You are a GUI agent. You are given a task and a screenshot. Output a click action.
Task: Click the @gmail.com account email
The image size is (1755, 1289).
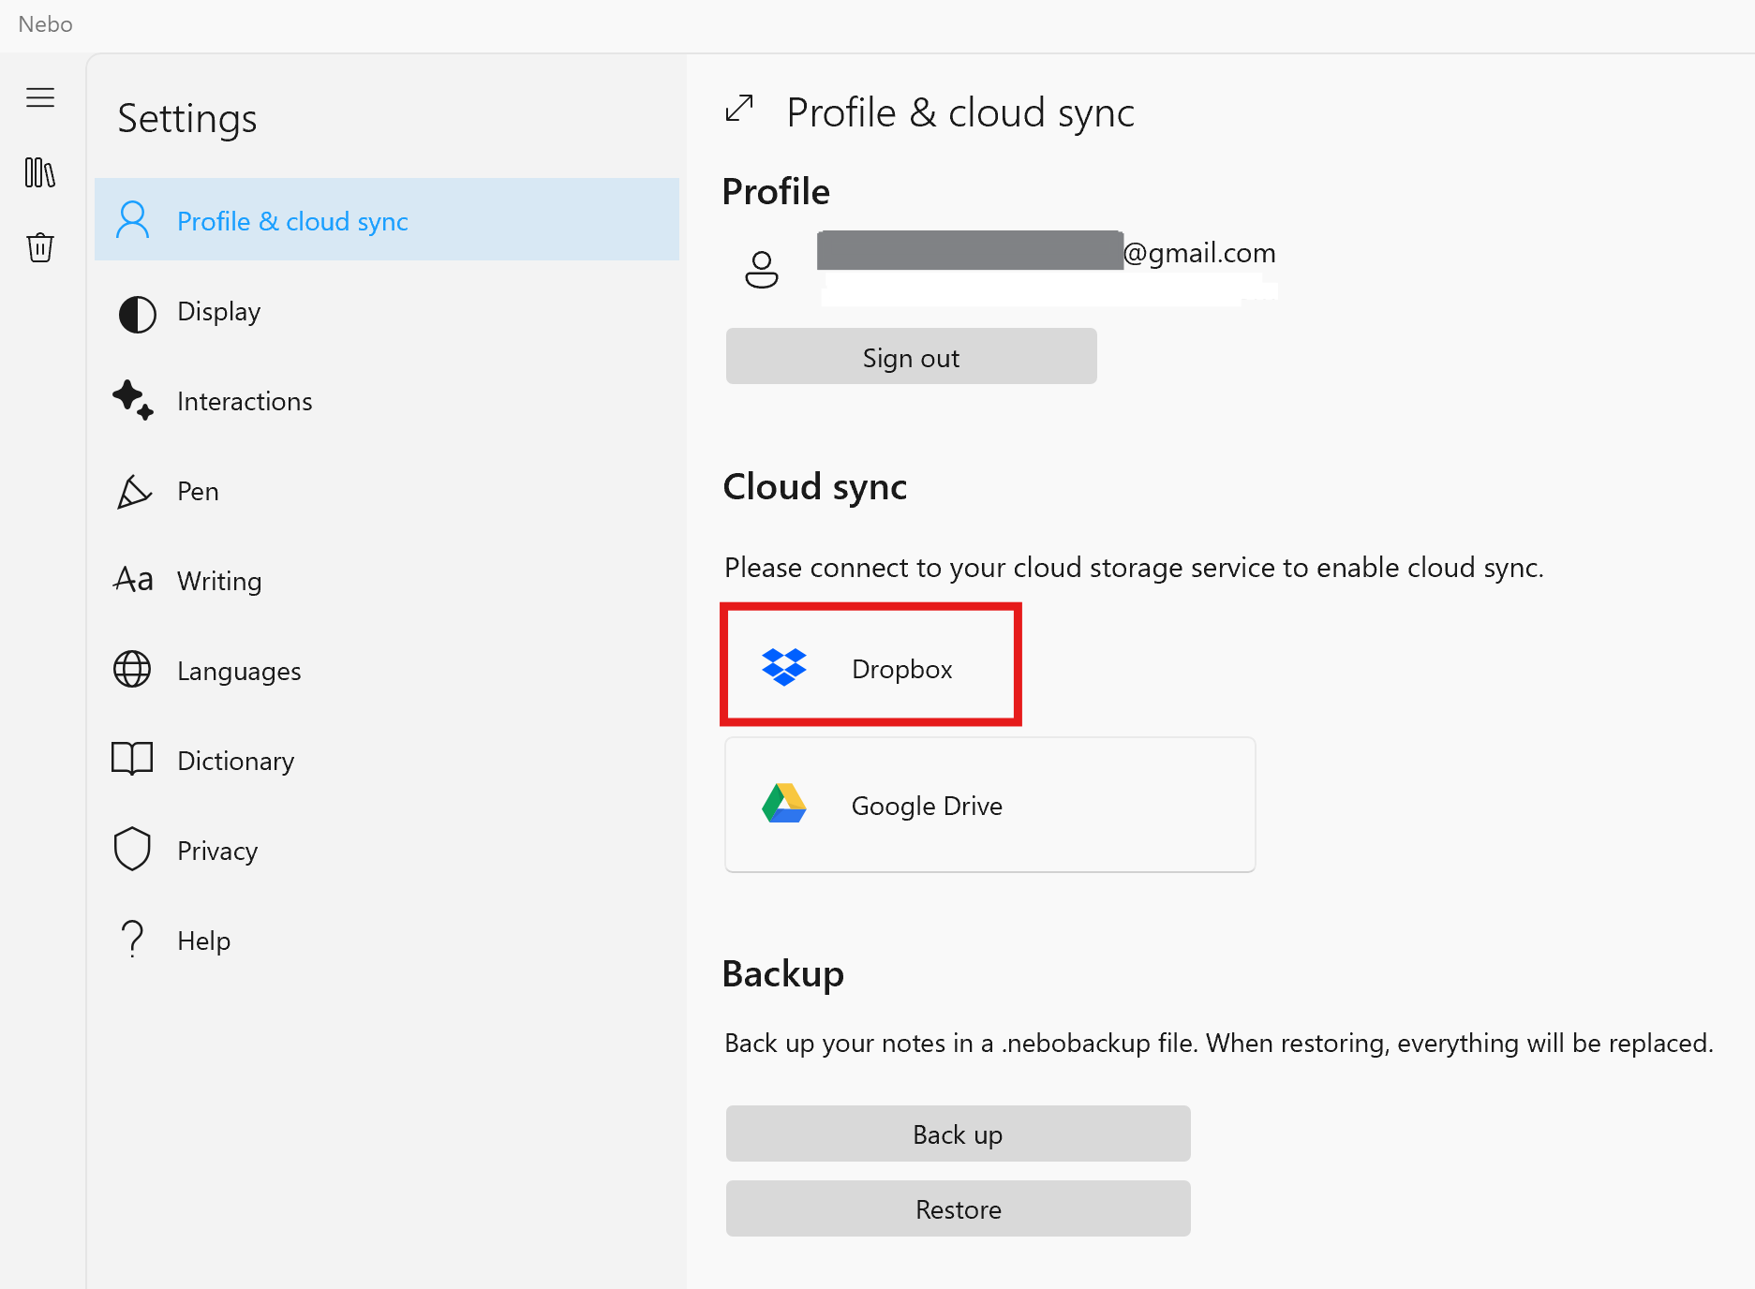1199,253
